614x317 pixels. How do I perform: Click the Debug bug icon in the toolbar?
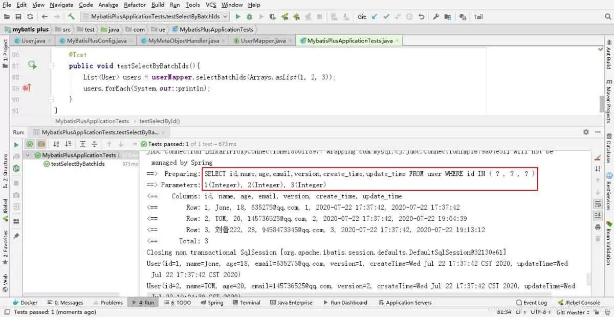tap(249, 17)
